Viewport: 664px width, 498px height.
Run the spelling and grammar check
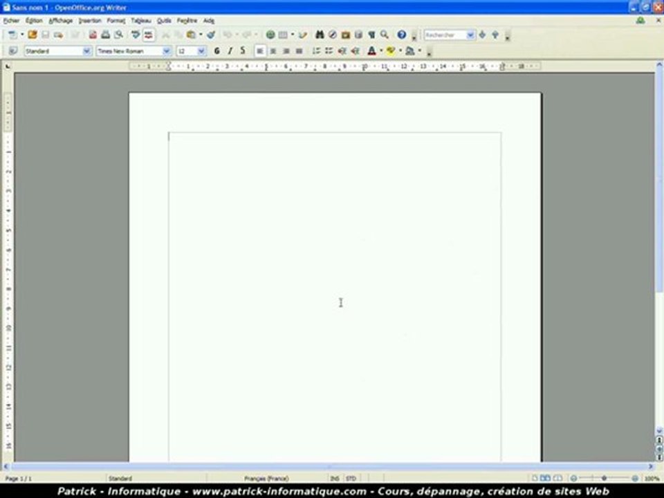(136, 35)
